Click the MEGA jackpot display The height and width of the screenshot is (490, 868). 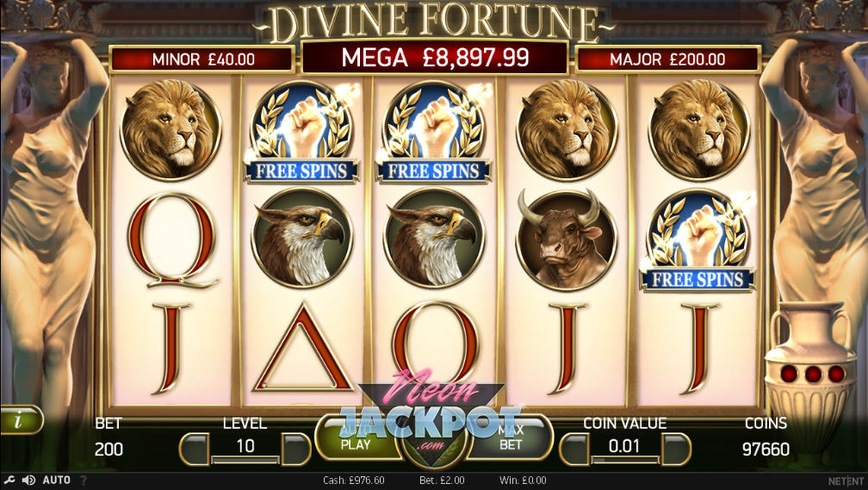pos(435,58)
